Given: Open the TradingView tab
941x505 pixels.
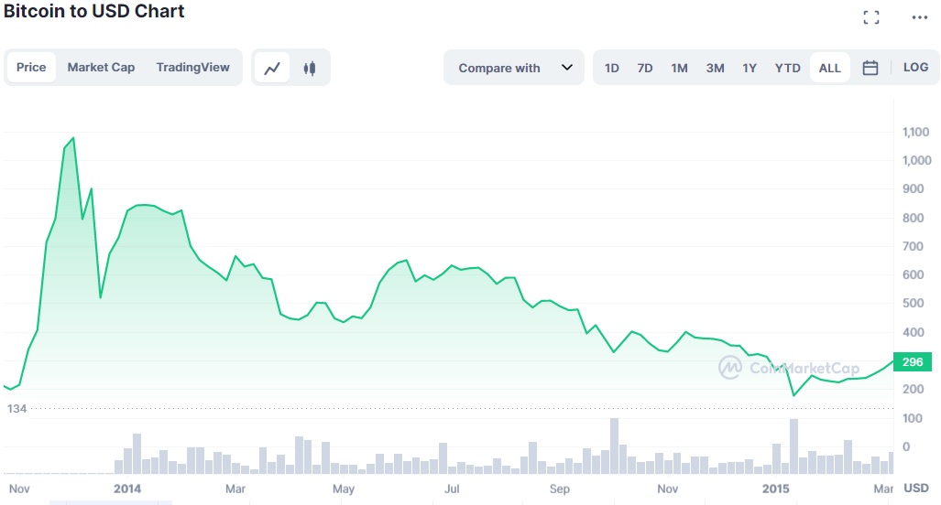Looking at the screenshot, I should pyautogui.click(x=192, y=67).
